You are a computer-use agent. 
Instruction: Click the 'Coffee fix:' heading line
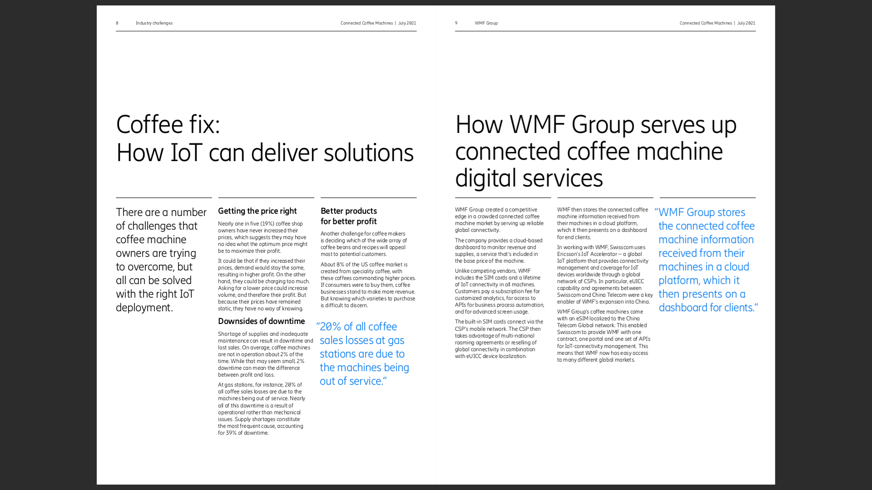[168, 125]
